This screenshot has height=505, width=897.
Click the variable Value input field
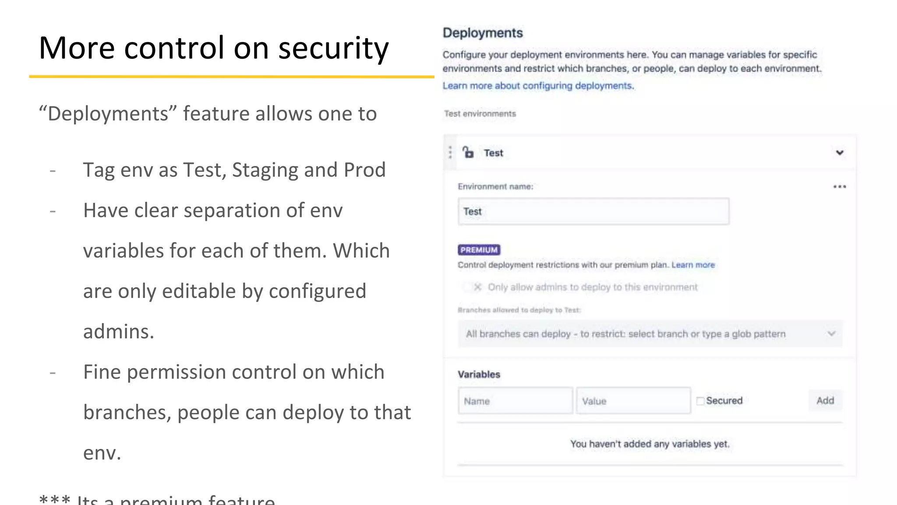point(633,401)
